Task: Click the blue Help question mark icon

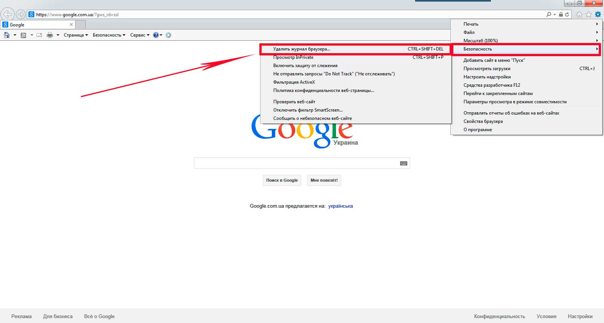Action: click(156, 35)
